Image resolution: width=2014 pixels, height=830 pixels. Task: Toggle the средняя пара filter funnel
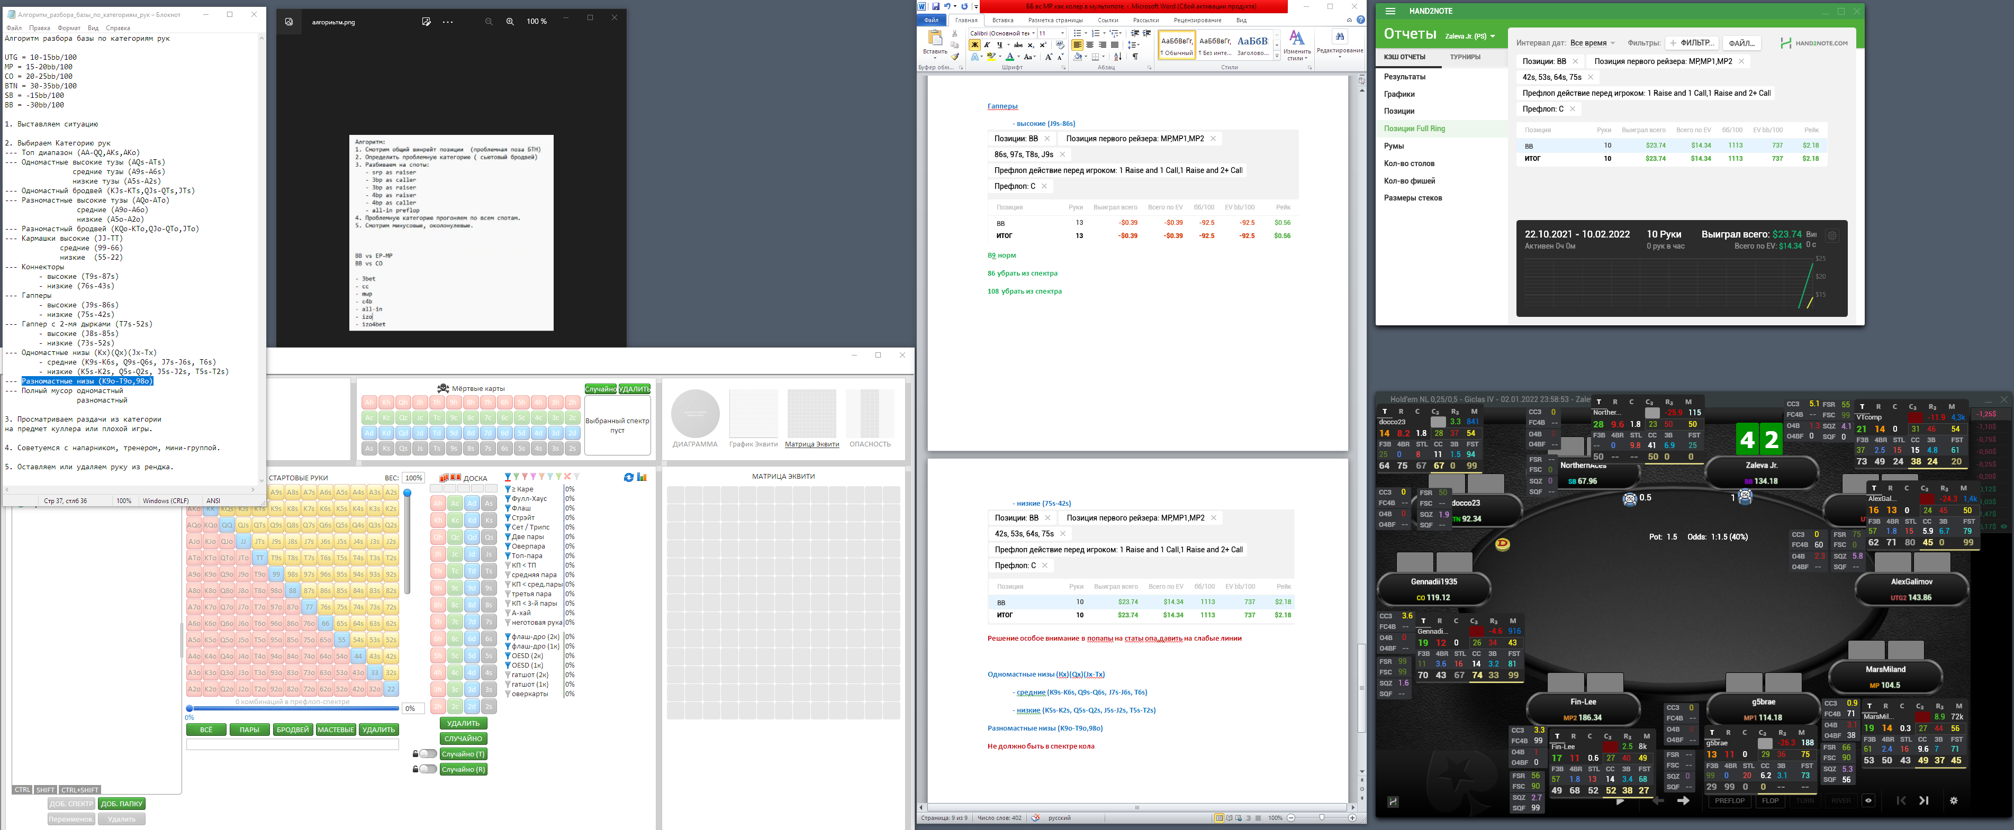click(508, 574)
